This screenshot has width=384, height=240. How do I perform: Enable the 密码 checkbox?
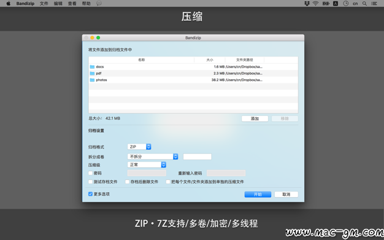tap(90, 173)
